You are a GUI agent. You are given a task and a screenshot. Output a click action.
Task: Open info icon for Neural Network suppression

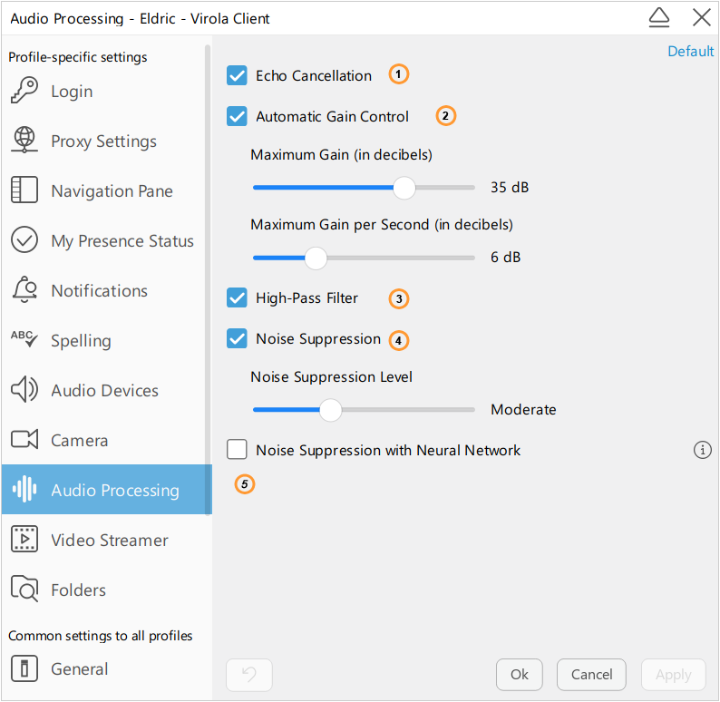[702, 450]
